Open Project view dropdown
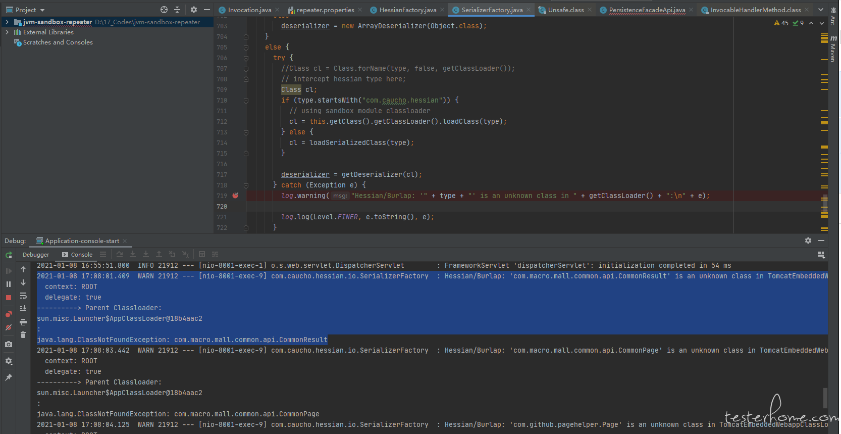Screen dimensions: 841x434 (26, 10)
